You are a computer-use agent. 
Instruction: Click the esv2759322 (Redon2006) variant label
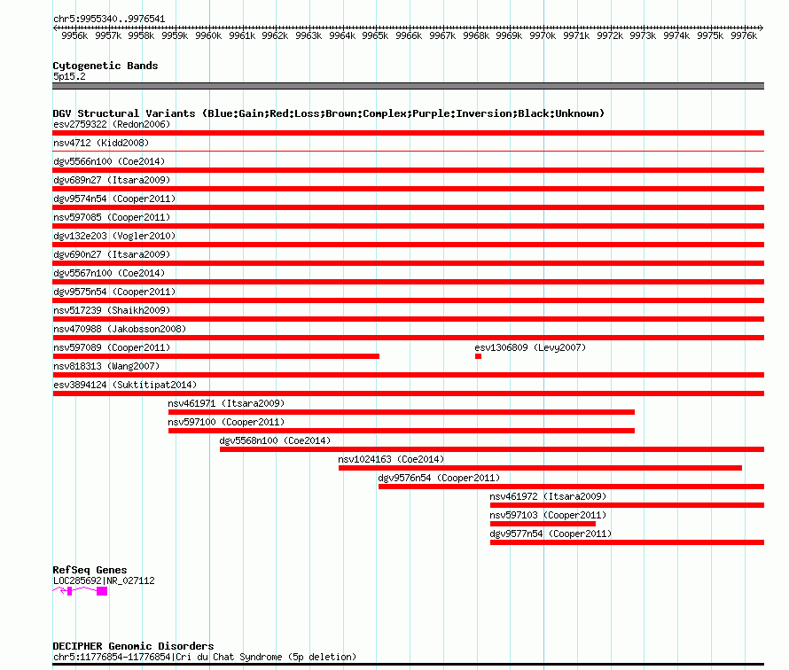click(112, 124)
